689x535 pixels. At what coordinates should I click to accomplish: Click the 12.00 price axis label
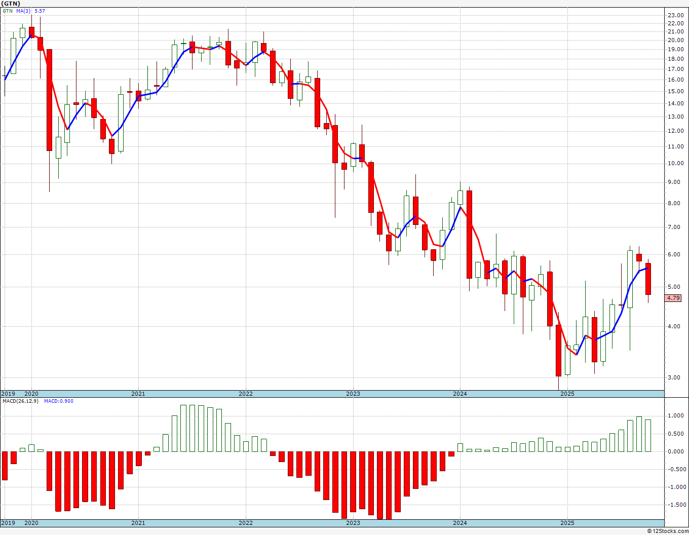(x=675, y=131)
